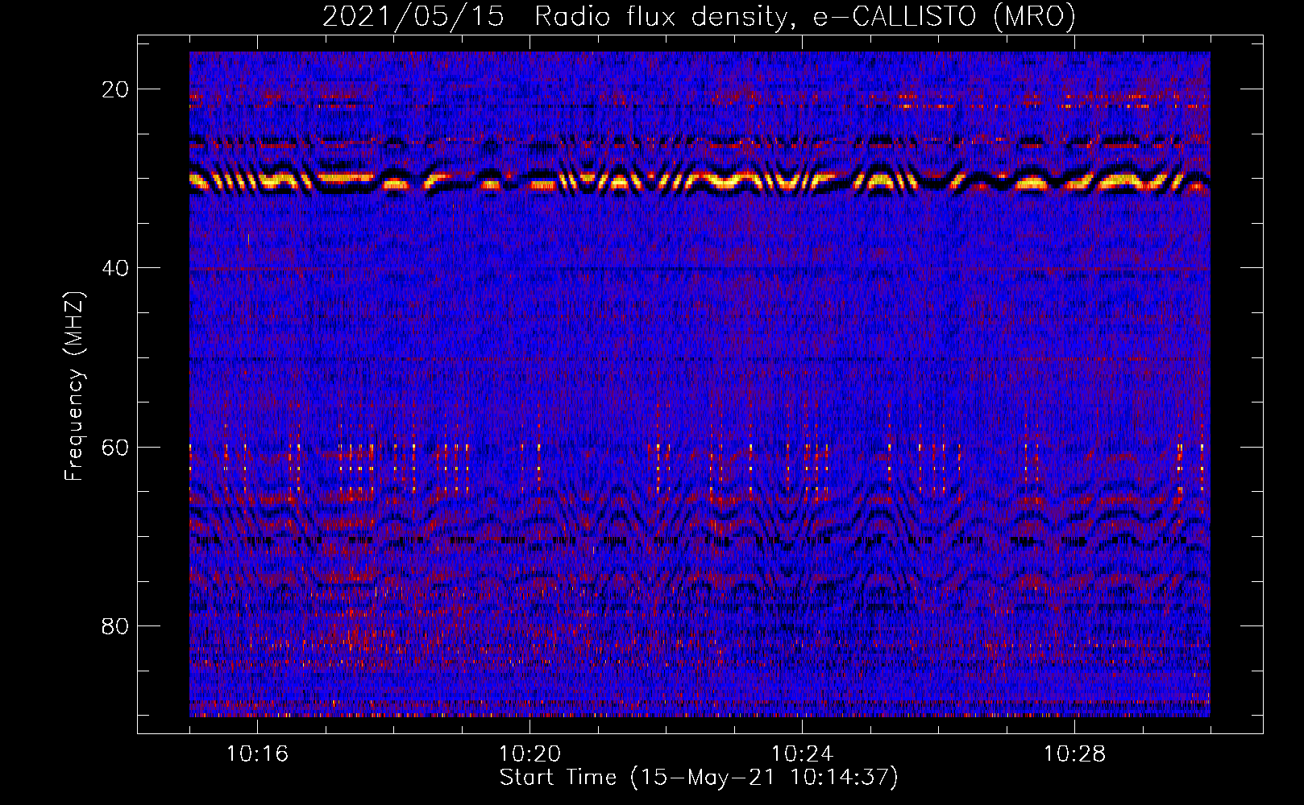The image size is (1304, 805).
Task: Click the '10:16' time tick label
Action: (257, 753)
